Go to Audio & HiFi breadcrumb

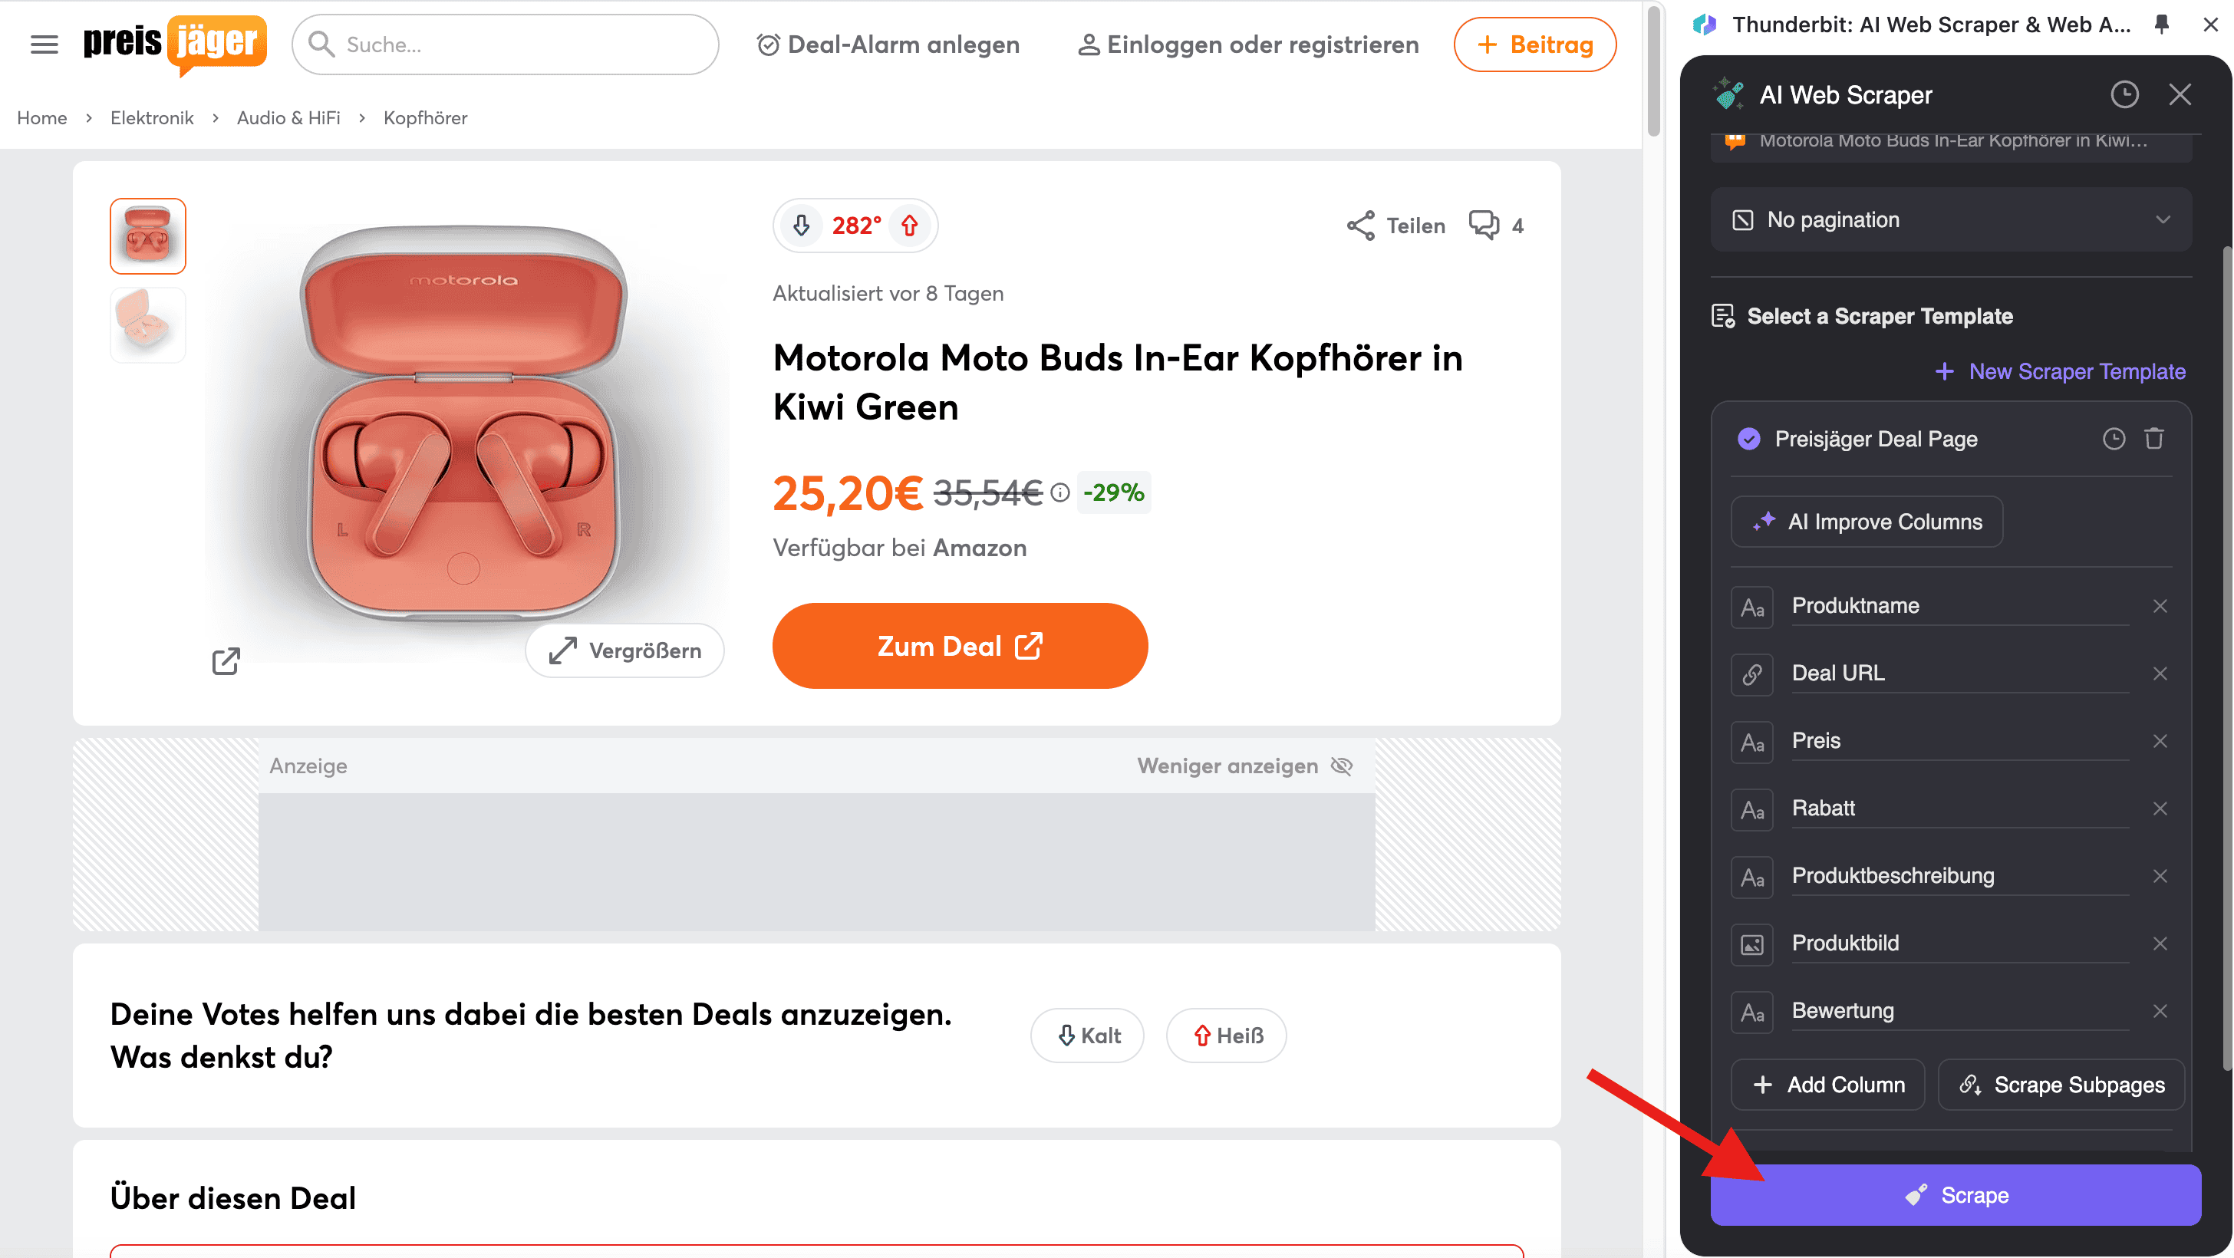click(288, 118)
